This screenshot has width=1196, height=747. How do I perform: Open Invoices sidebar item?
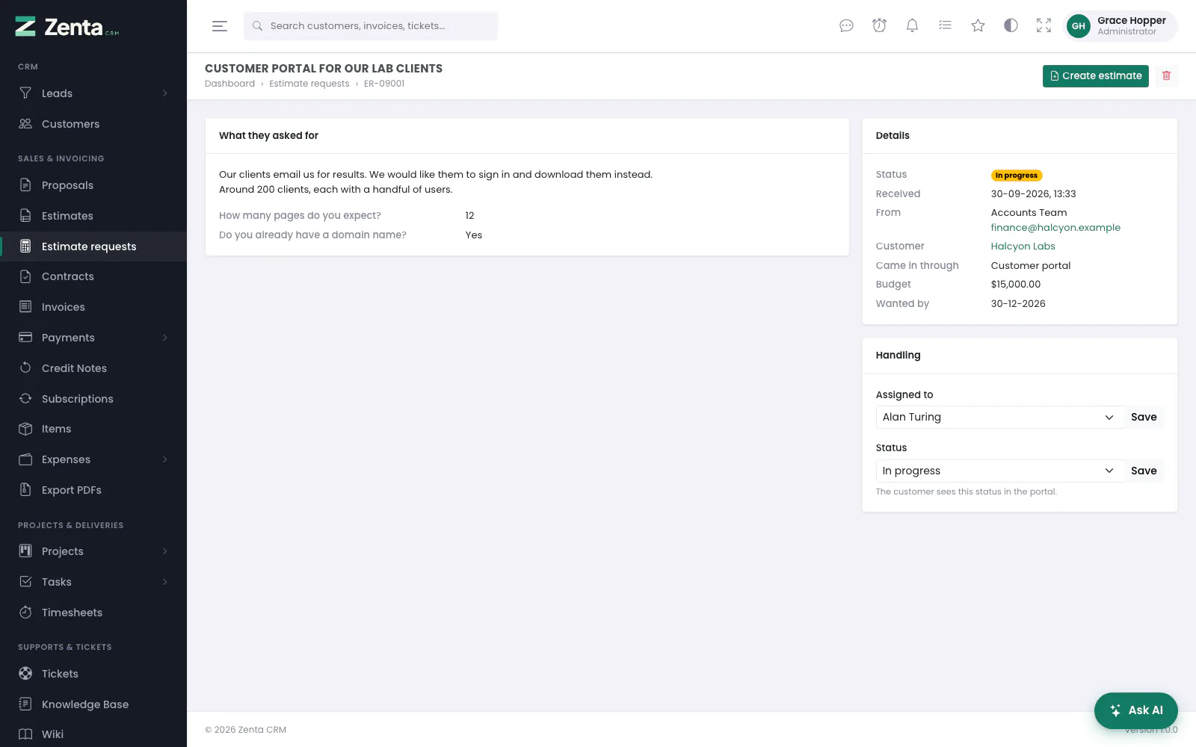coord(93,307)
